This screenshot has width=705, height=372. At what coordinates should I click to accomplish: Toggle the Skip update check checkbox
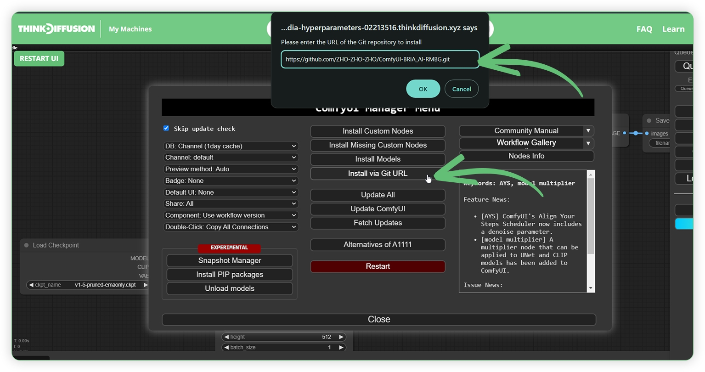tap(166, 128)
